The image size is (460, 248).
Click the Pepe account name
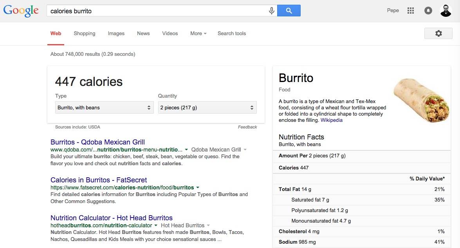point(393,11)
